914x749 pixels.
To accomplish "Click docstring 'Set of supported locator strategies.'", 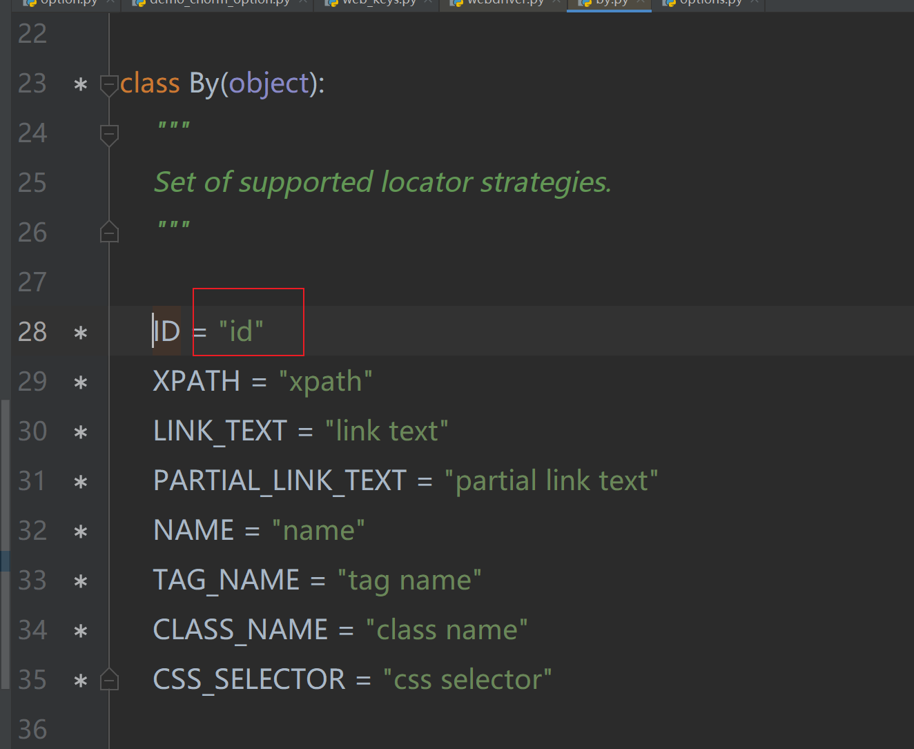I will tap(382, 183).
